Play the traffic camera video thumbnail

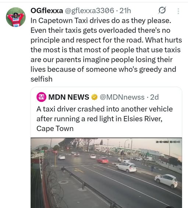(106, 173)
